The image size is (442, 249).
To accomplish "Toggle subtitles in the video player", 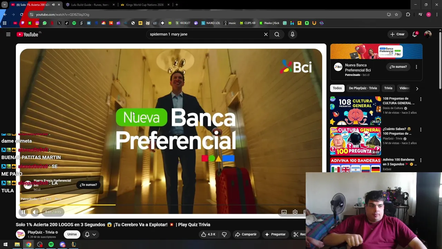I will coord(284,212).
